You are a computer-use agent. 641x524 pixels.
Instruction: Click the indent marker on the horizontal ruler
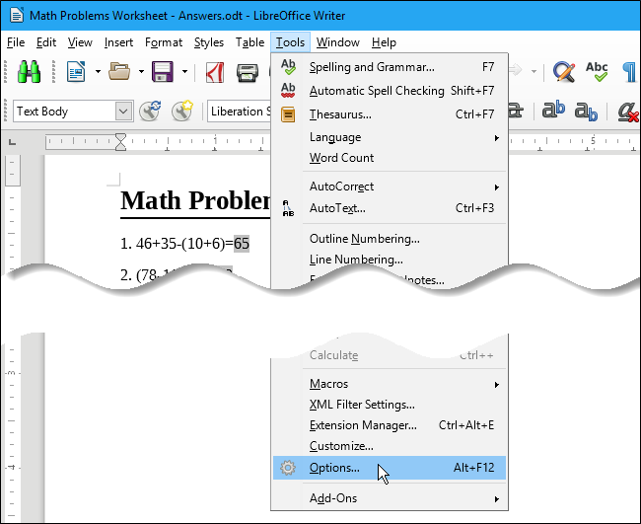pyautogui.click(x=120, y=141)
